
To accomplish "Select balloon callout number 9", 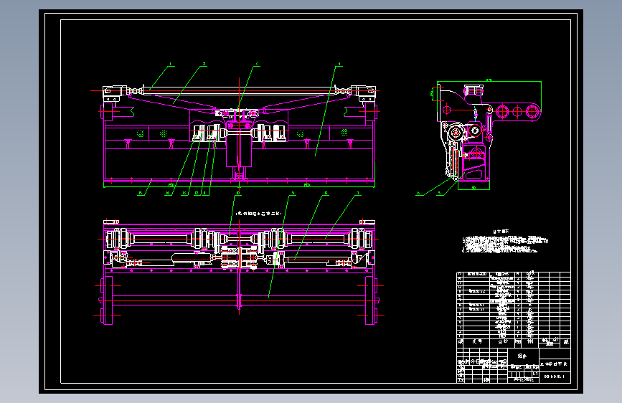I will [293, 193].
